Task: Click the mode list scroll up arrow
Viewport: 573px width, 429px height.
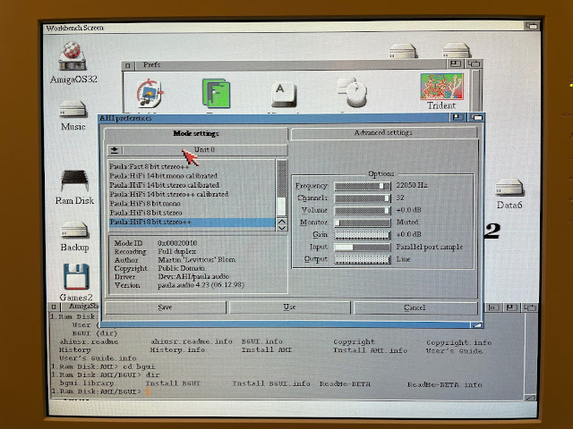Action: (282, 222)
